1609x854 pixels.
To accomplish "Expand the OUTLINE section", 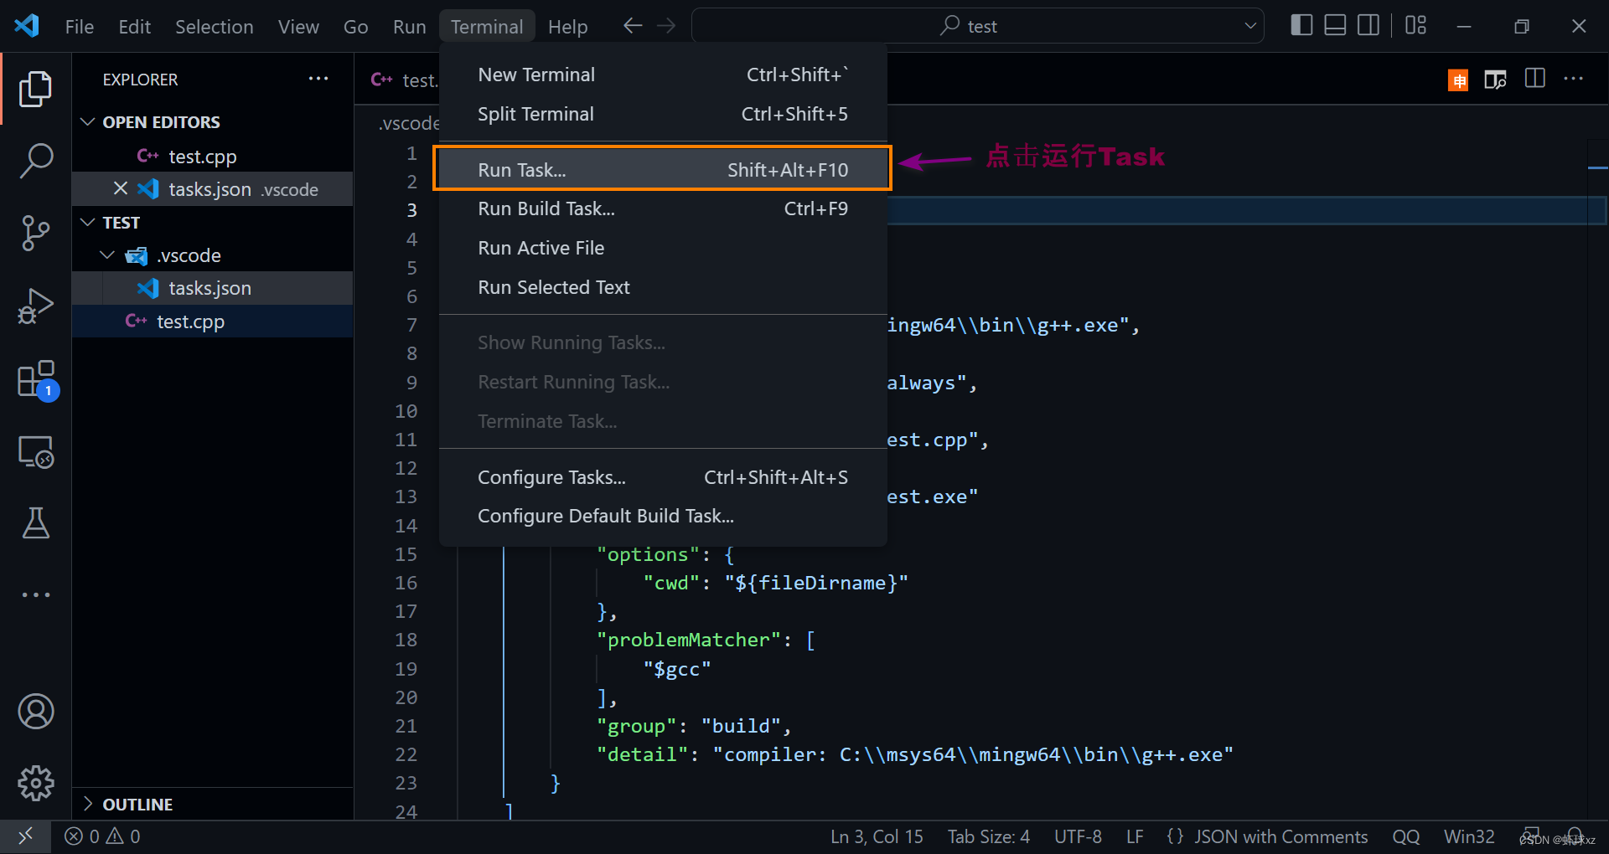I will pyautogui.click(x=87, y=804).
